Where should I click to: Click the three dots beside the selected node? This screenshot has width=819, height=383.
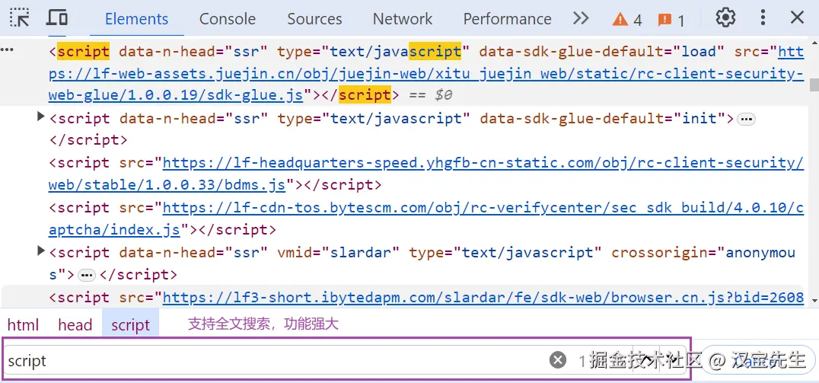click(x=7, y=49)
